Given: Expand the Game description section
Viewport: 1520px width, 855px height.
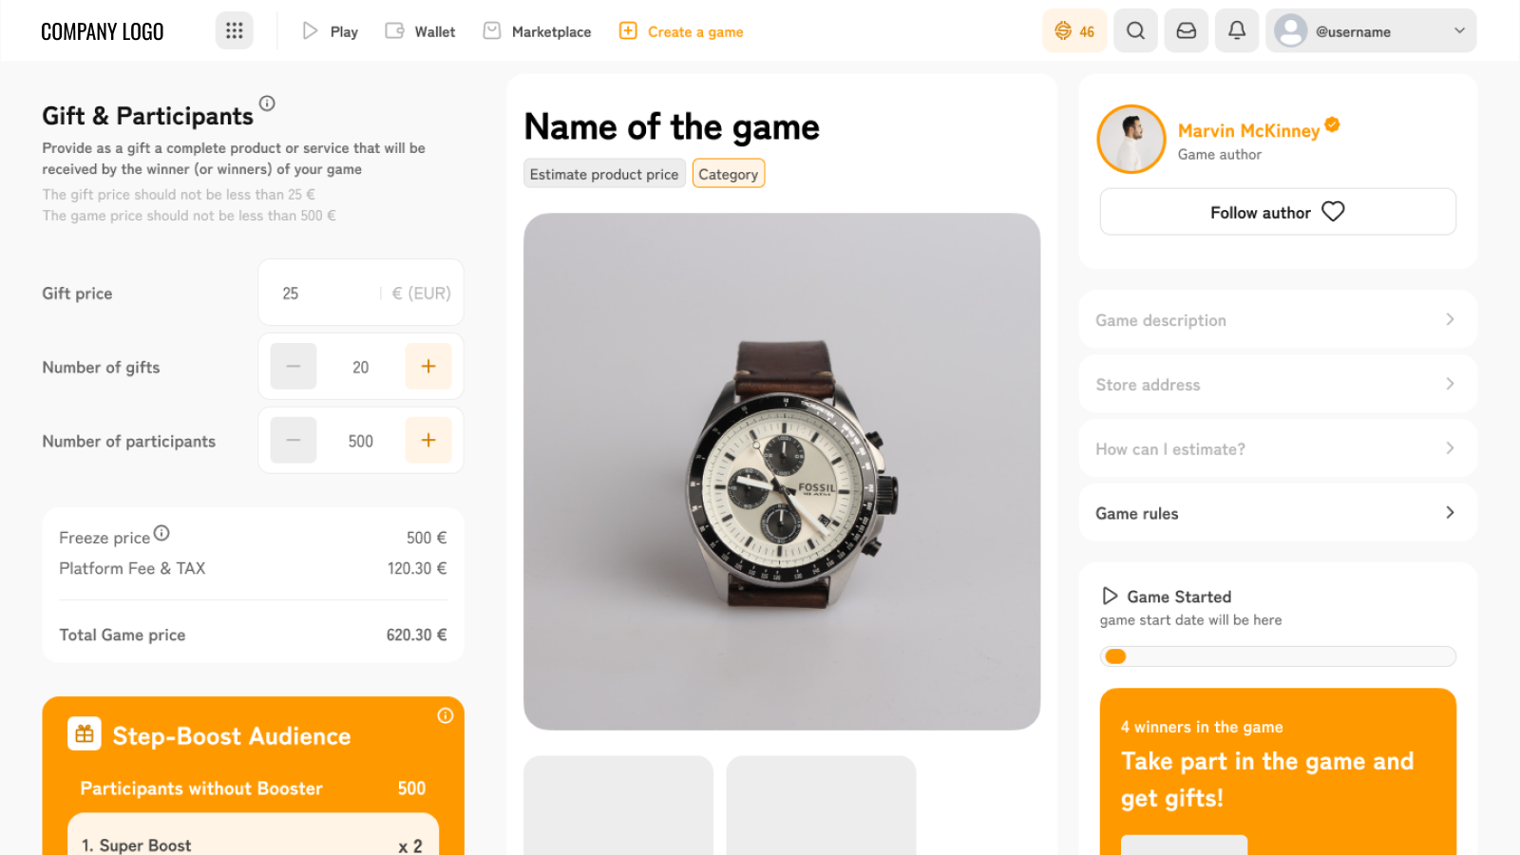Looking at the screenshot, I should pyautogui.click(x=1278, y=320).
